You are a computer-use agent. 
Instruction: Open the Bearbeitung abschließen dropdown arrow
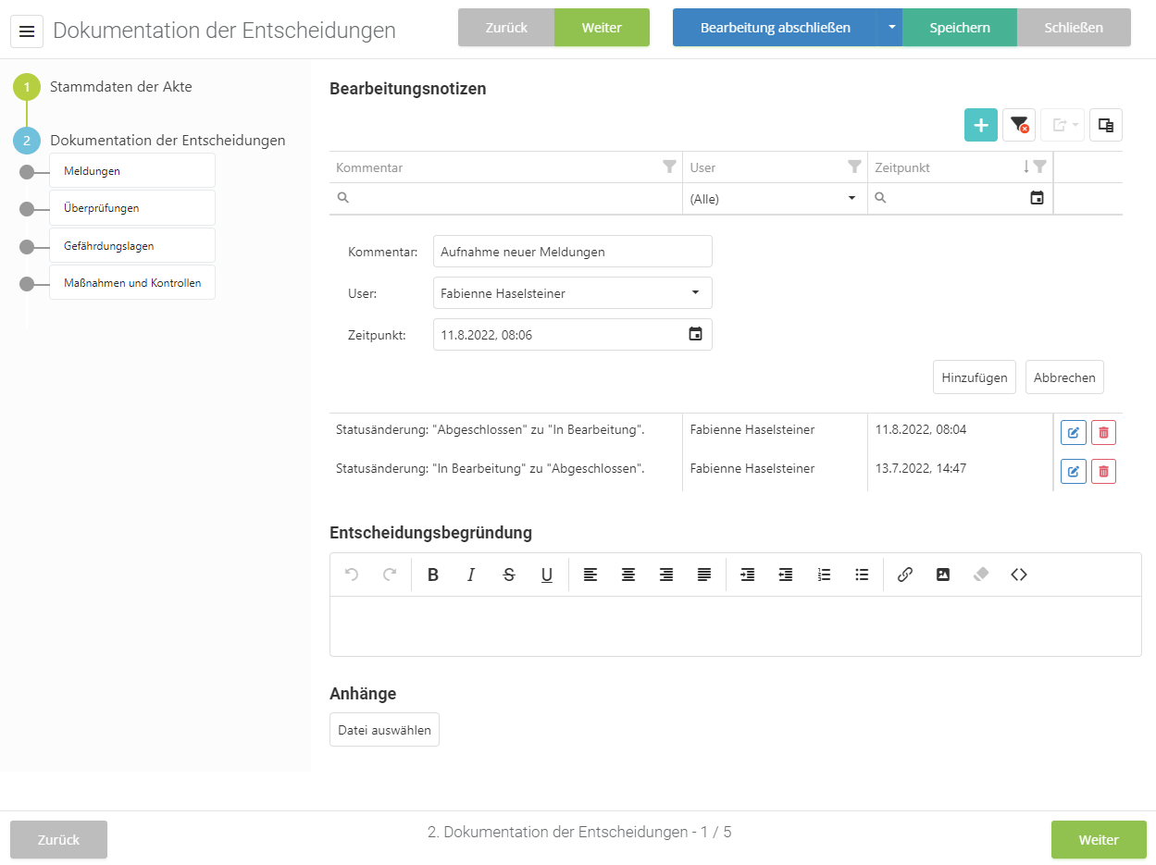[x=892, y=28]
